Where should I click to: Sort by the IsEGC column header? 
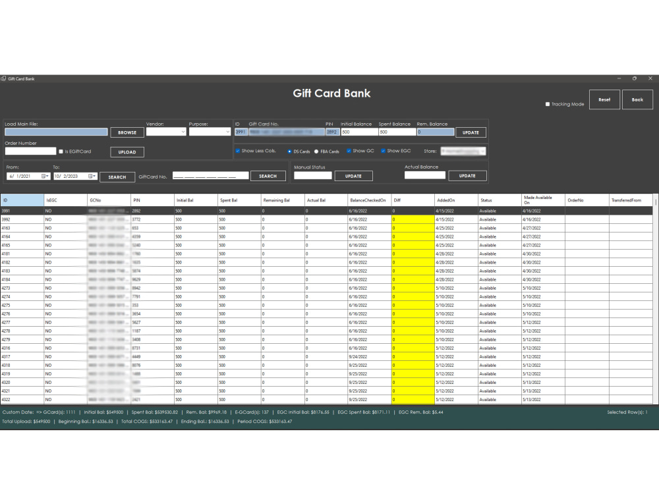(x=65, y=200)
